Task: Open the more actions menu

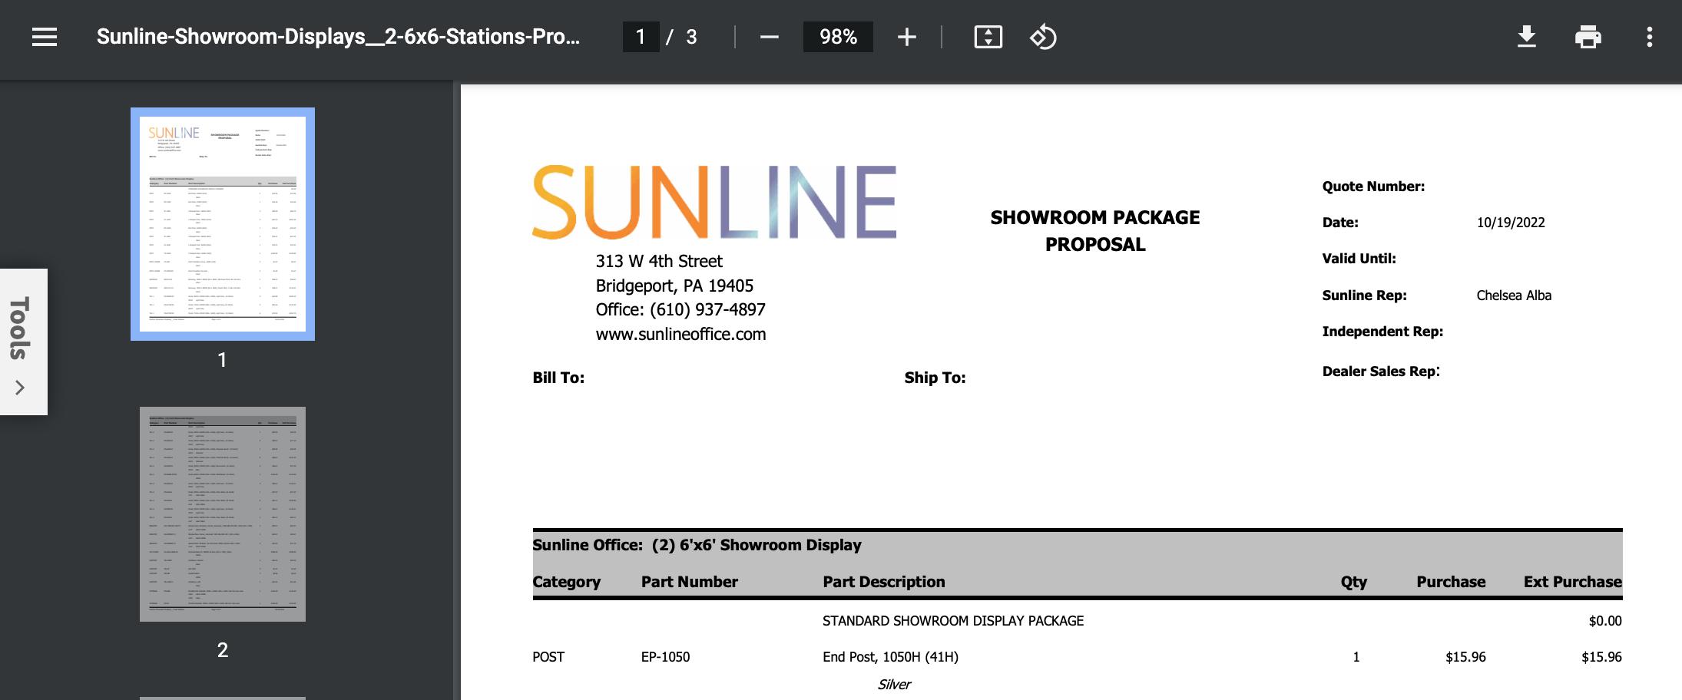Action: point(1649,37)
